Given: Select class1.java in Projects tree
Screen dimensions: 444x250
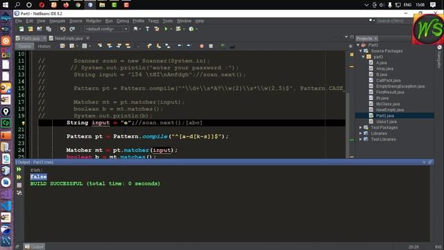Looking at the screenshot, I should tap(386, 122).
